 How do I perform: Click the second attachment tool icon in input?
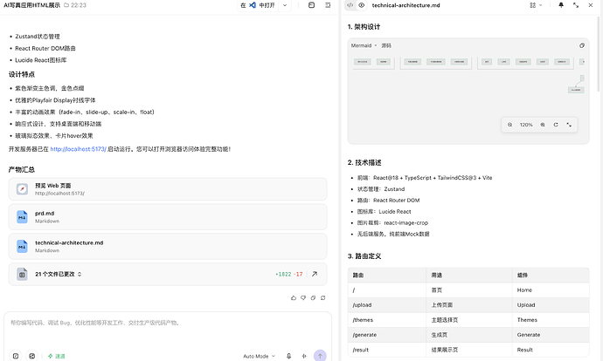[32, 356]
